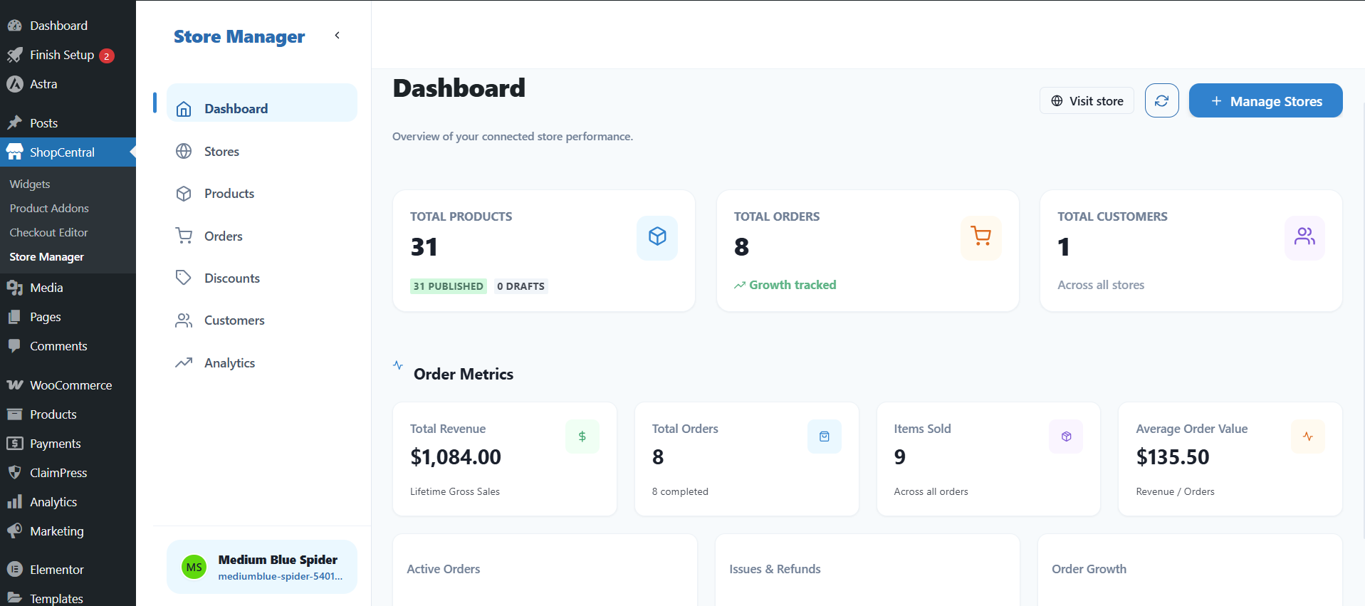1365x606 pixels.
Task: Open Products in WordPress admin menu
Action: pyautogui.click(x=68, y=414)
